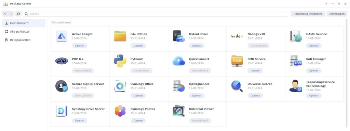
Task: Click the Active Insight package icon
Action: (x=62, y=36)
